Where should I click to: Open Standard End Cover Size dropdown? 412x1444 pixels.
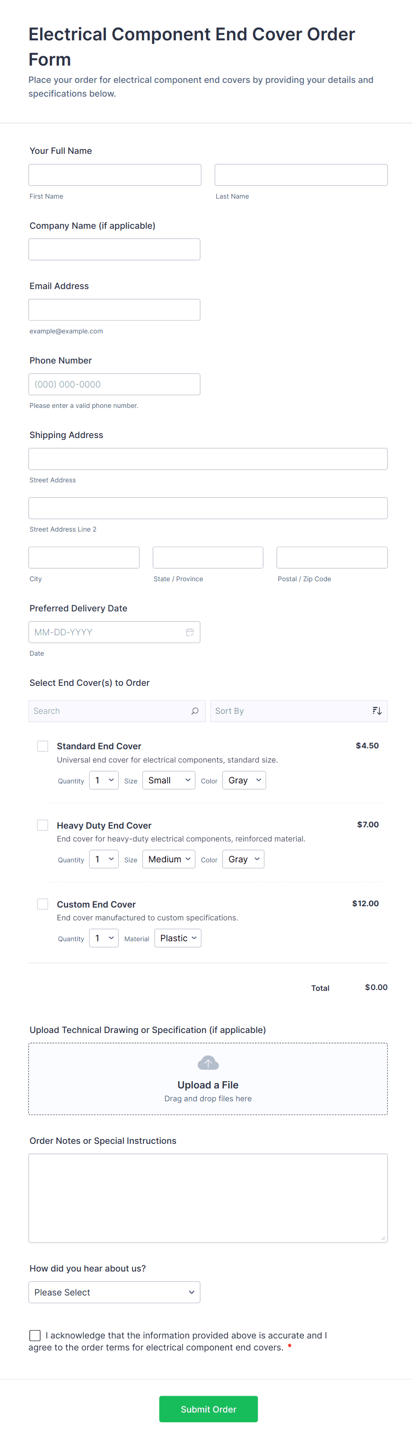[168, 780]
